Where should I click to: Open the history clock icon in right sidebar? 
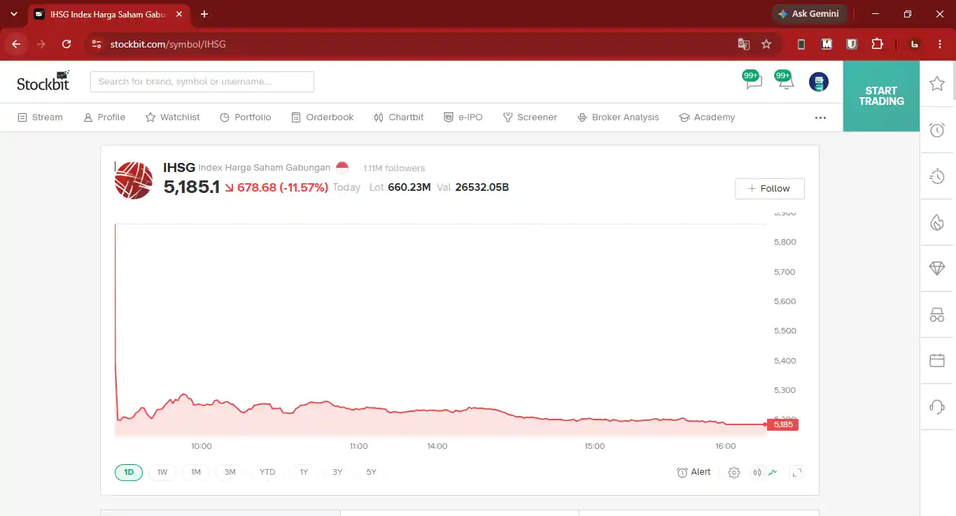click(x=937, y=176)
